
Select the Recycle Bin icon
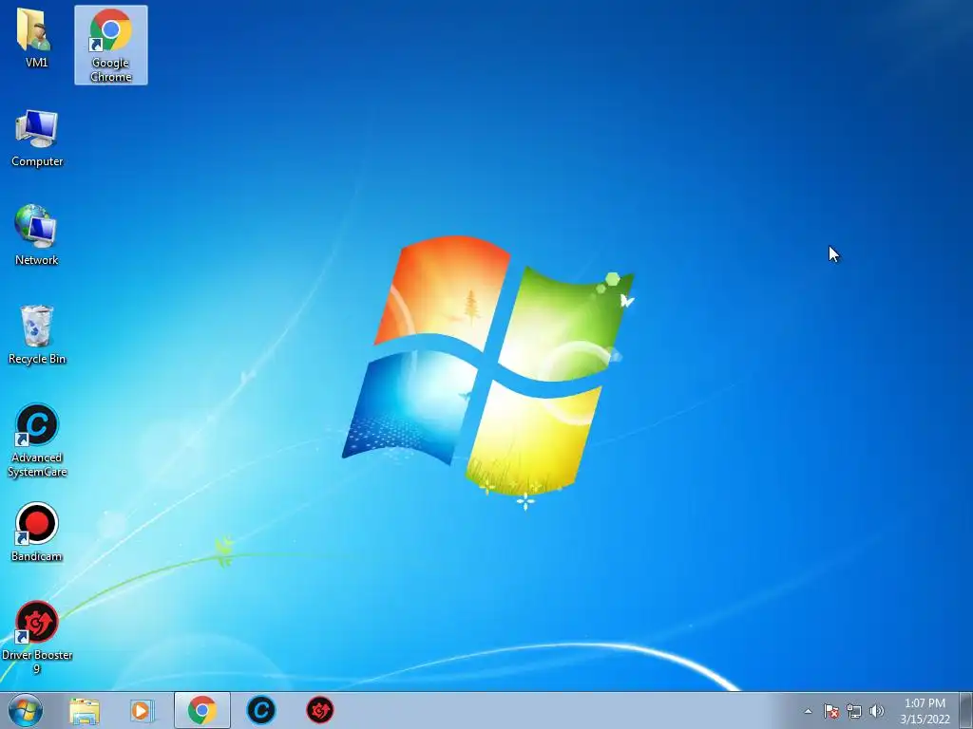(37, 335)
